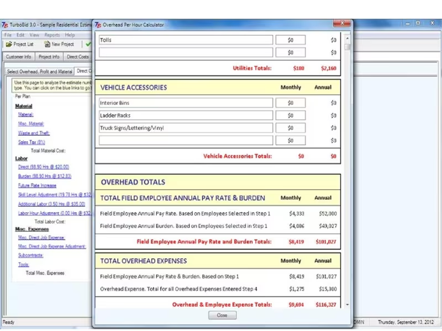The height and width of the screenshot is (331, 442).
Task: Close the Overhead Per Hour Calculator with red X
Action: coord(341,23)
